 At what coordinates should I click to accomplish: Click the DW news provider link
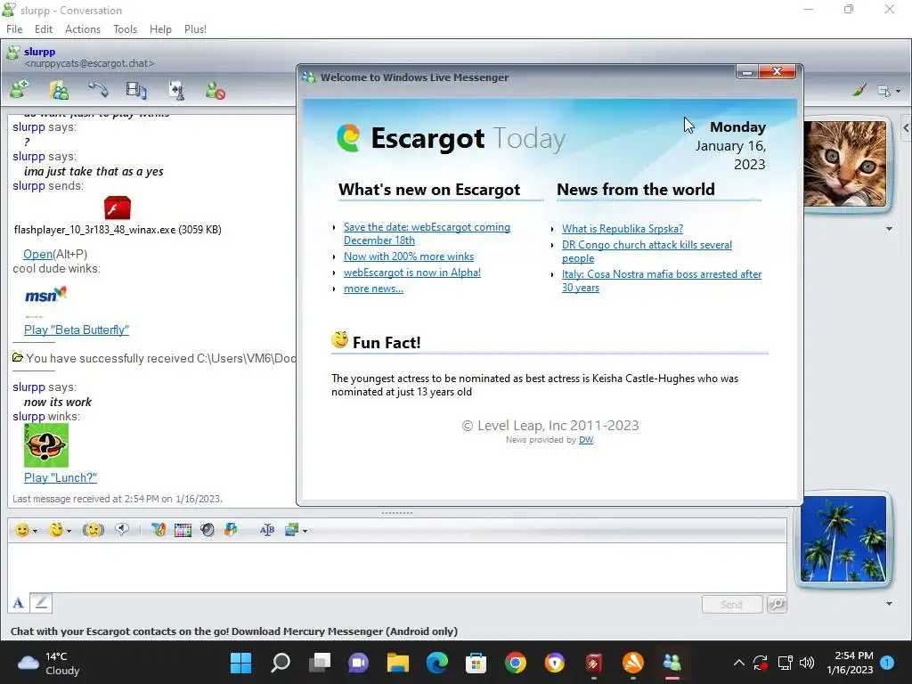click(586, 440)
